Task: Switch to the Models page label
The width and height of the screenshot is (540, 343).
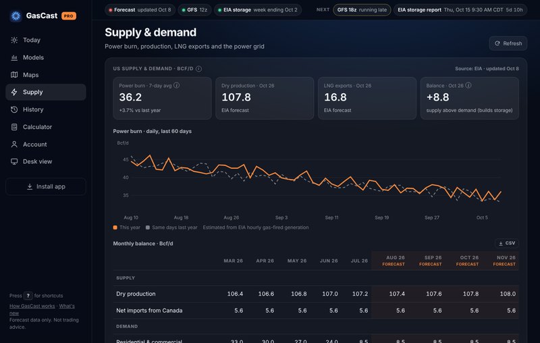Action: pos(33,57)
